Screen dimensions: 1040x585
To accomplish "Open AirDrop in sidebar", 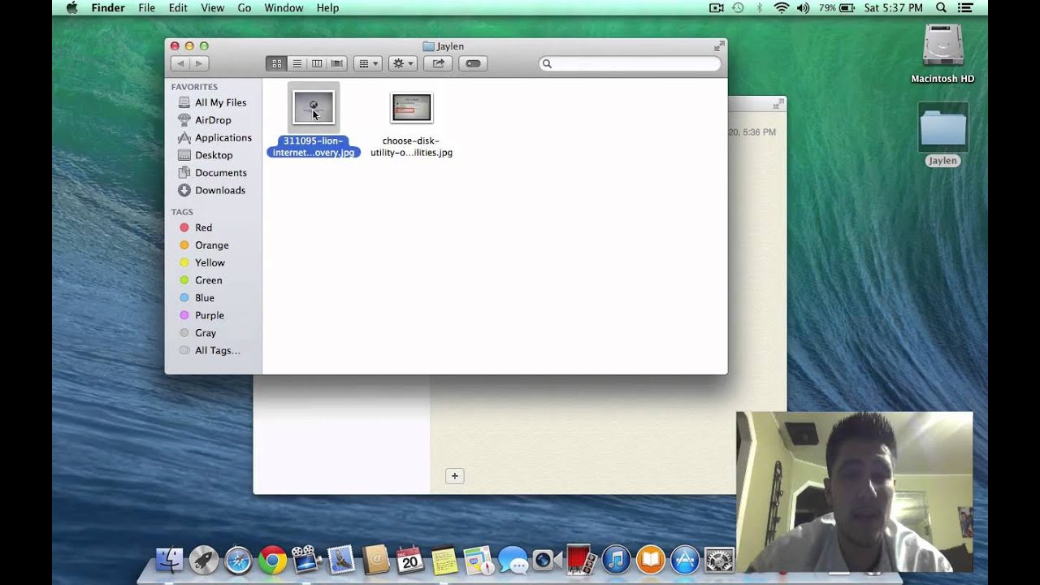I will pyautogui.click(x=212, y=120).
